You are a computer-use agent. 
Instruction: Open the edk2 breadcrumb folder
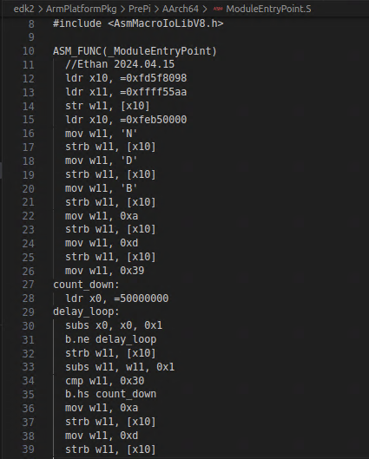point(23,9)
